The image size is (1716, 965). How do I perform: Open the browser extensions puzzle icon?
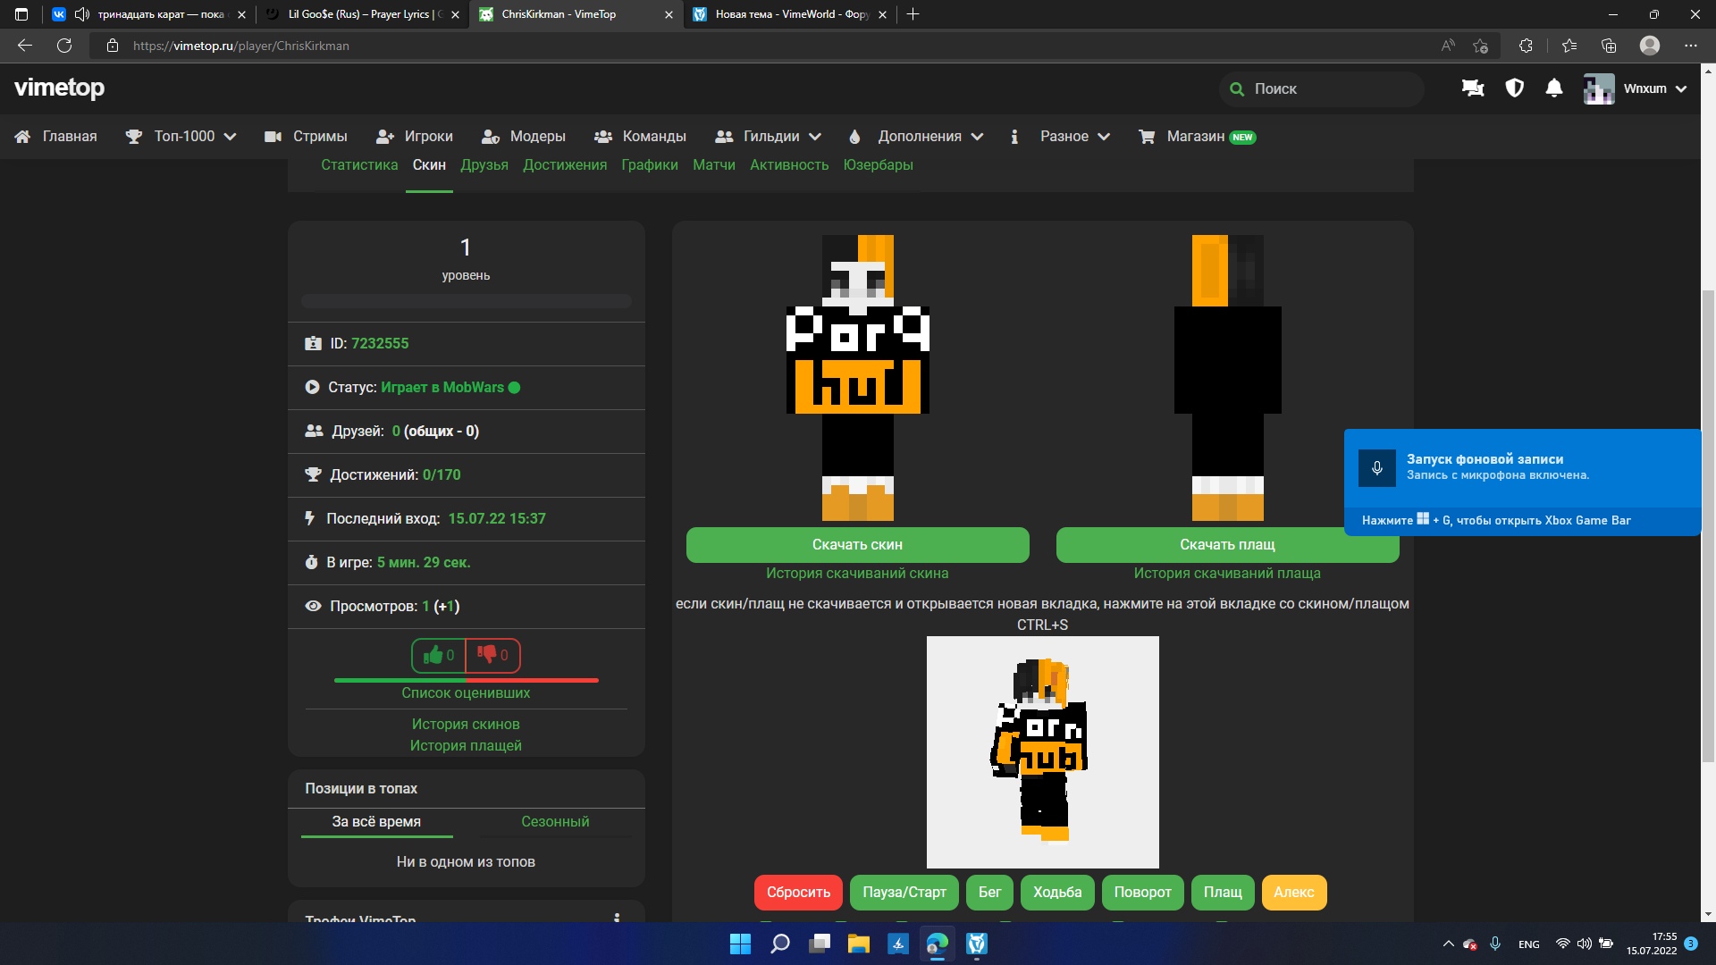(x=1526, y=46)
